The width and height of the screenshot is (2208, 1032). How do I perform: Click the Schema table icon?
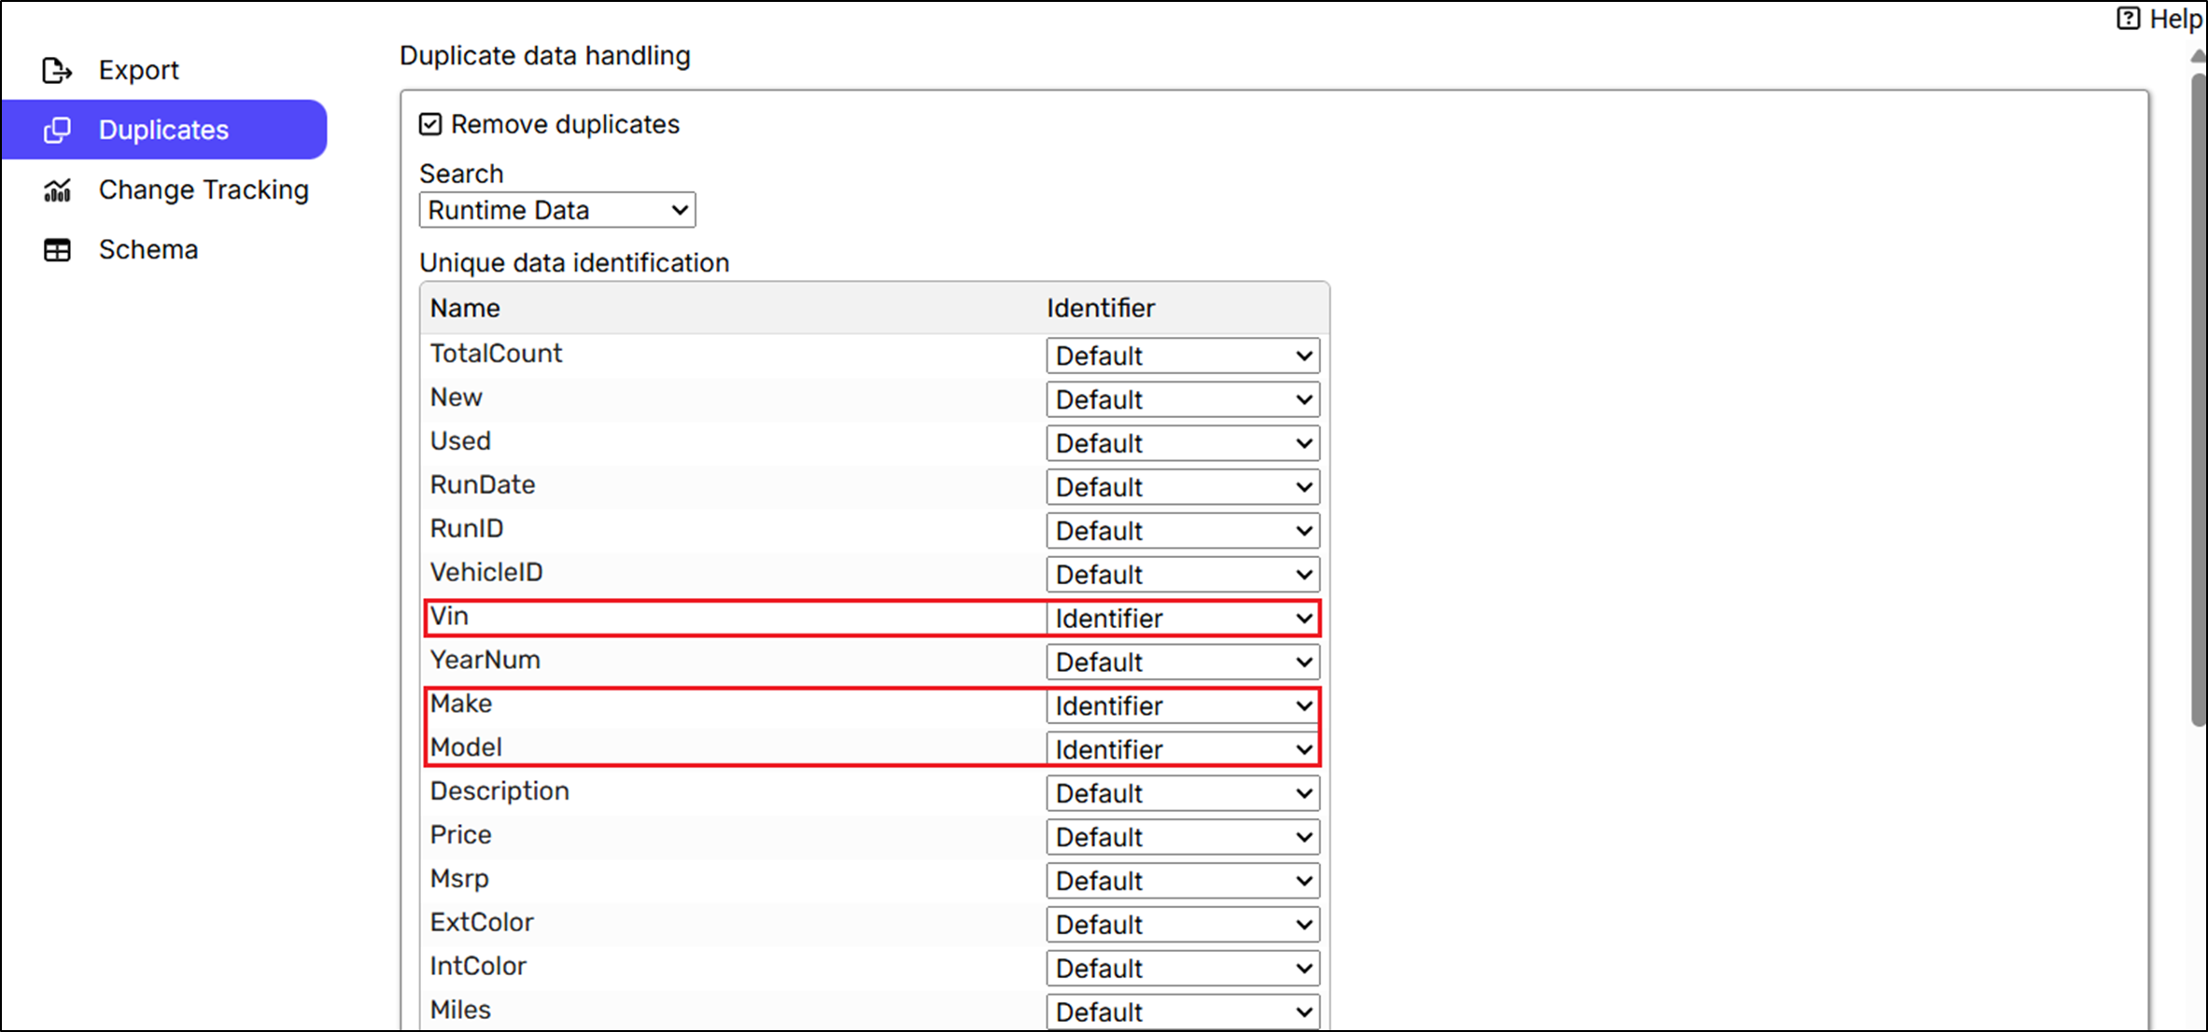pos(57,250)
